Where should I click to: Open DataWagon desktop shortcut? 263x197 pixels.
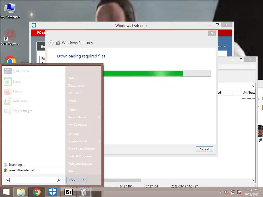point(10,37)
